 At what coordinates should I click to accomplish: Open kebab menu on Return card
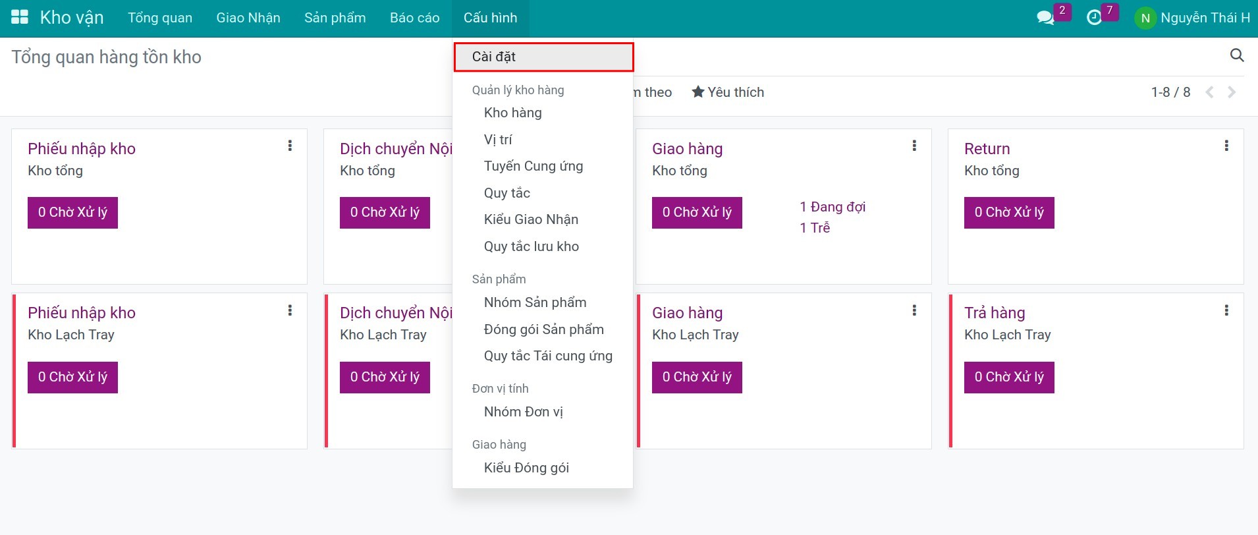(x=1226, y=146)
